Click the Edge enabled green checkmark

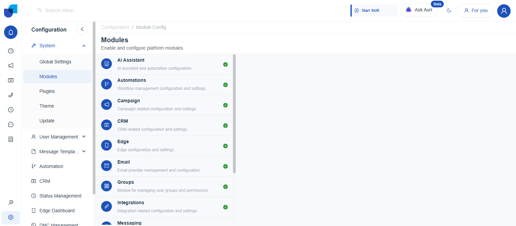point(225,146)
